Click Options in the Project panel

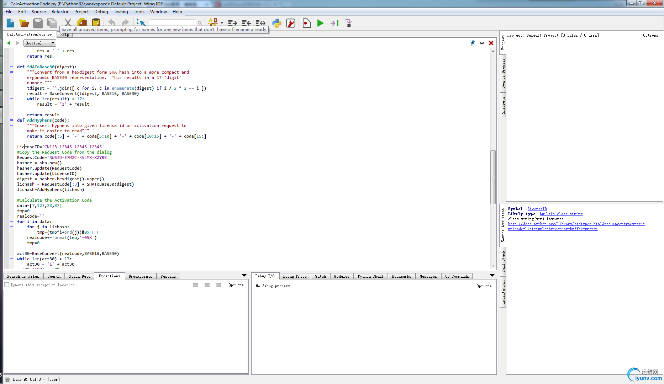[650, 35]
